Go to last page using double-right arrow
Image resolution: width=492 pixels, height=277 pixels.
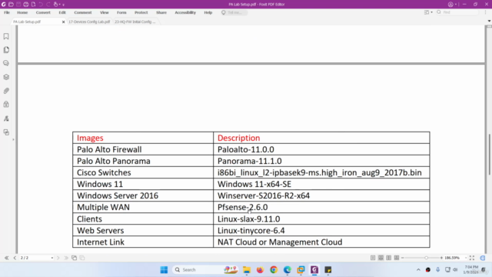(x=66, y=258)
